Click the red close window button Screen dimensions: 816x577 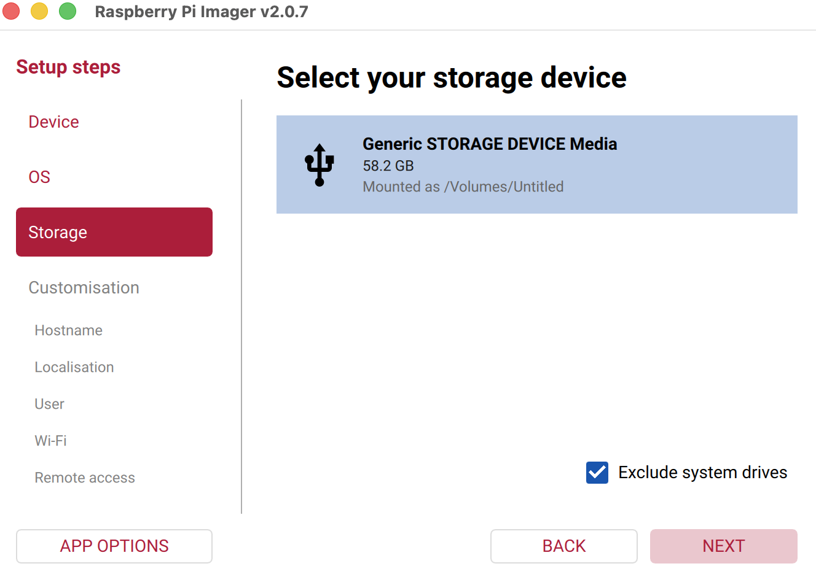[x=11, y=11]
